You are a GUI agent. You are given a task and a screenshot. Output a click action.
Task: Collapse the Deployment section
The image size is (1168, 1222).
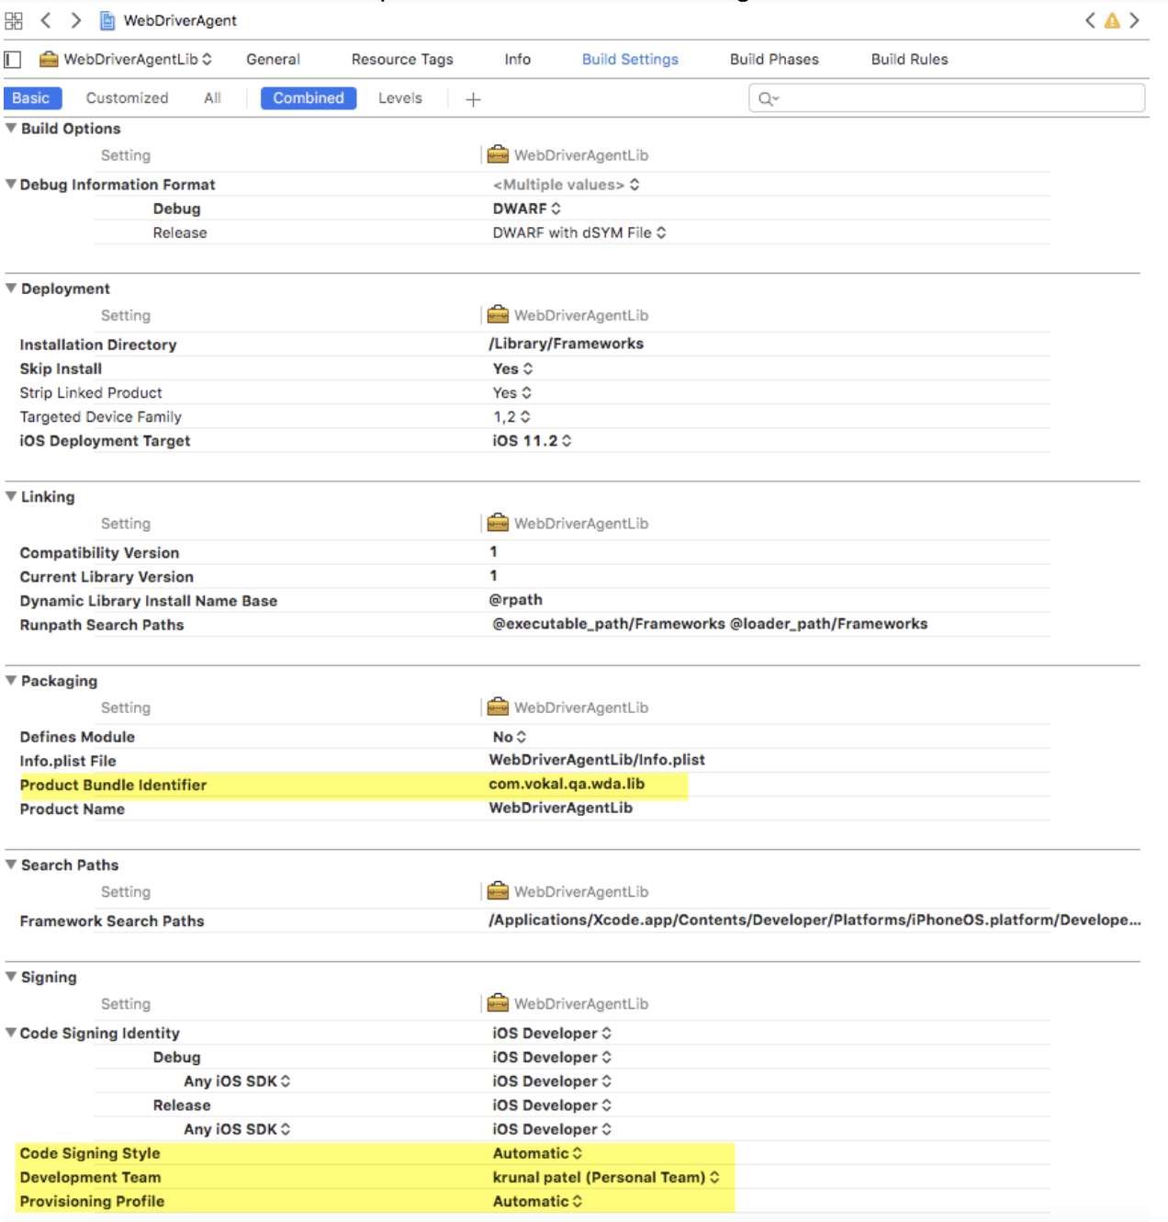11,288
